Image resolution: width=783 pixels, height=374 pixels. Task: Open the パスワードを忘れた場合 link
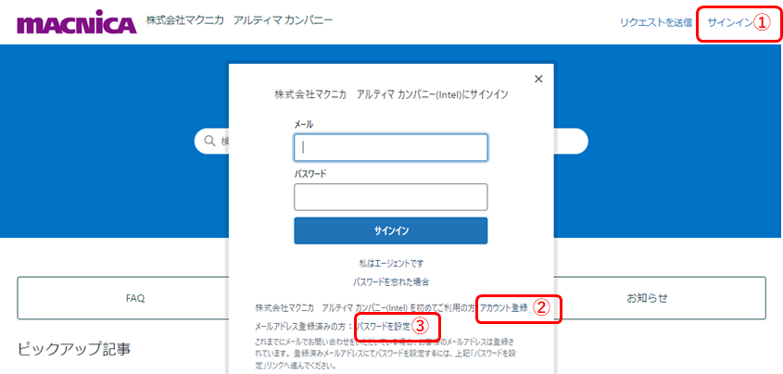pos(390,281)
